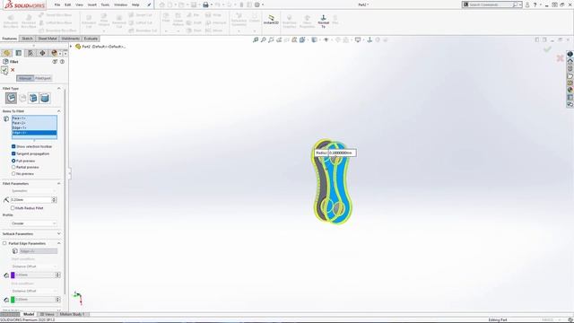Select the Partial preview radio button
This screenshot has width=574, height=323.
click(x=13, y=167)
